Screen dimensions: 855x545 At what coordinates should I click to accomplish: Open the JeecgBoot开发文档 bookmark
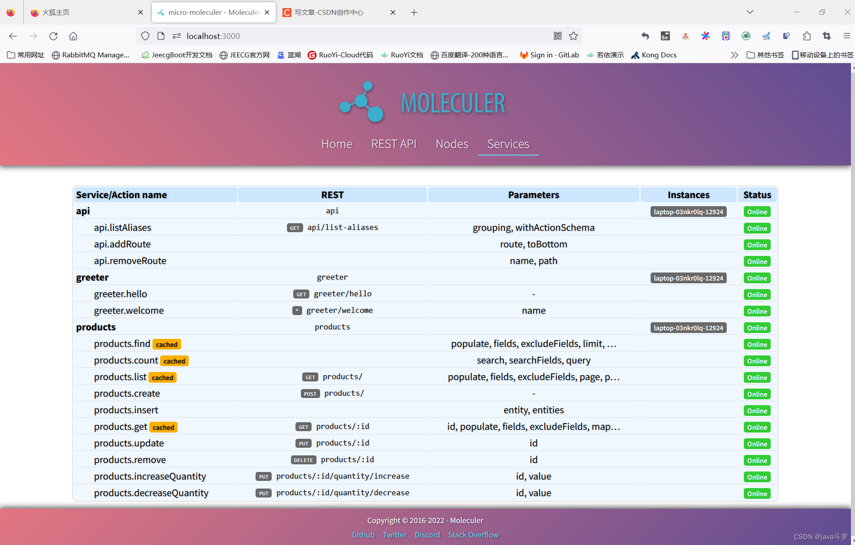tap(177, 55)
